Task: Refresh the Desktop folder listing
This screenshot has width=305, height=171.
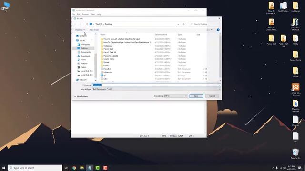Action: click(x=183, y=24)
